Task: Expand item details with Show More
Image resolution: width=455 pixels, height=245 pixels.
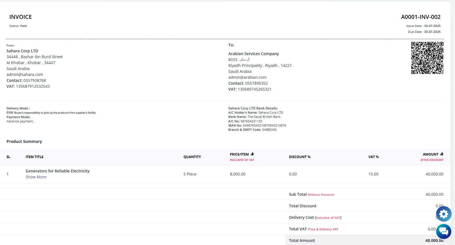Action: [x=36, y=177]
